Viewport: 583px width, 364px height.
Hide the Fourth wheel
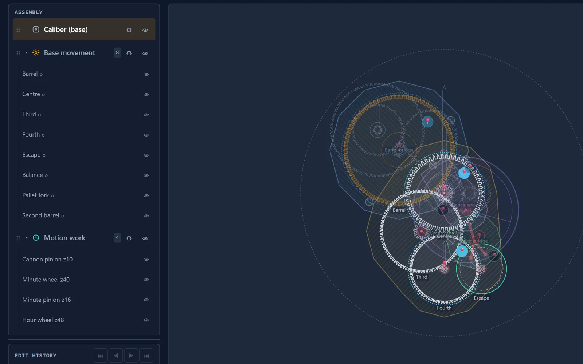[x=146, y=135]
